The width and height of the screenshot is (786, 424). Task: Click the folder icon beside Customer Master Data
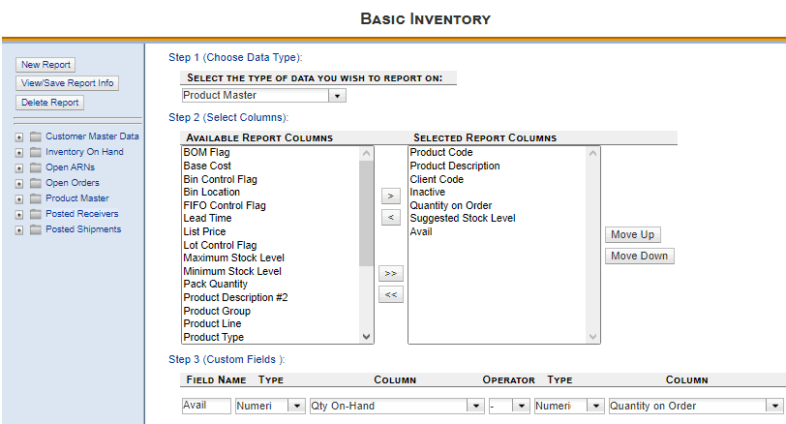click(x=35, y=136)
